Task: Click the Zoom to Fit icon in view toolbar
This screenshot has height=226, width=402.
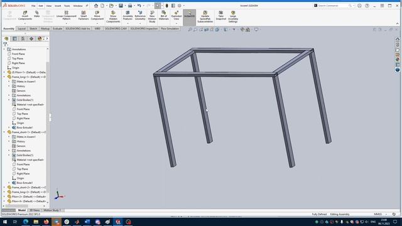Action: [x=190, y=30]
